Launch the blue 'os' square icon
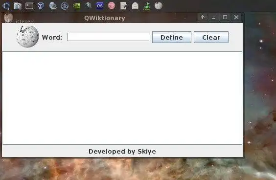The height and width of the screenshot is (180, 276). click(100, 6)
